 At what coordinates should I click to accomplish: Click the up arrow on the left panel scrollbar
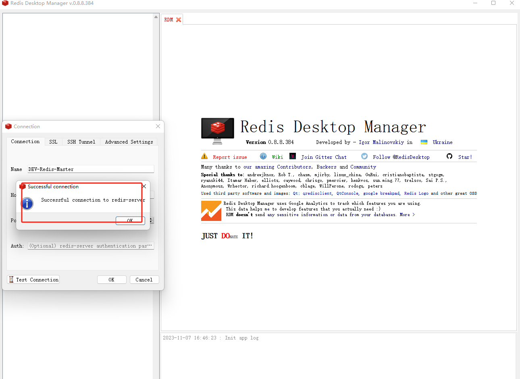156,17
